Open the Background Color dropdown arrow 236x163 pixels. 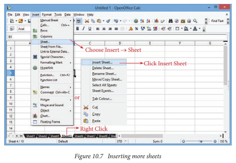190,29
